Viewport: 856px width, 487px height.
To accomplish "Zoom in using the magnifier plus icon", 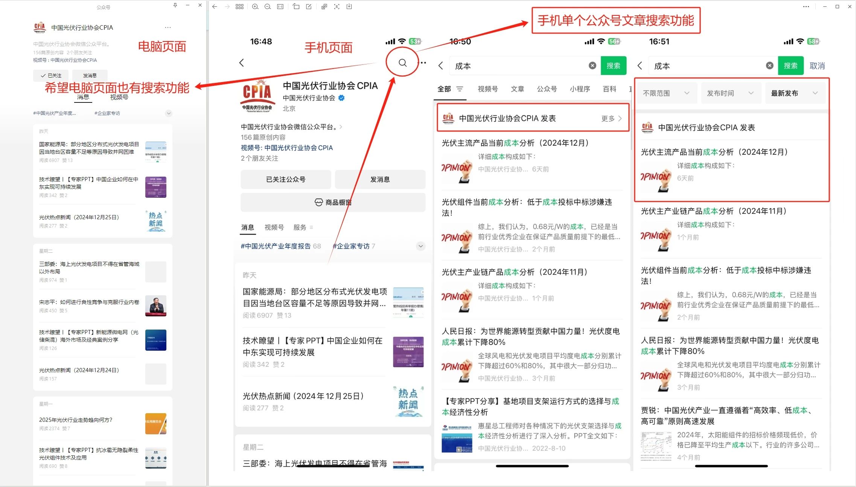I will (x=255, y=6).
